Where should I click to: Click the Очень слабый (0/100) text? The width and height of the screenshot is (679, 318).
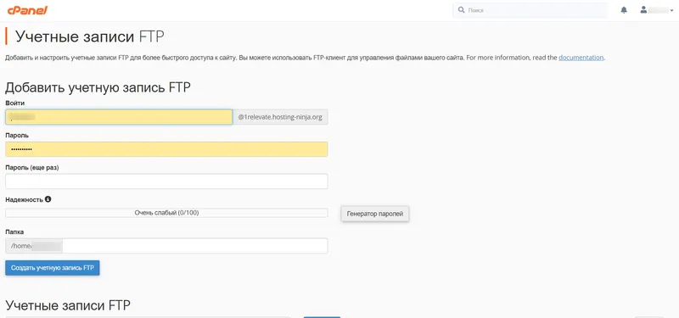pos(166,213)
